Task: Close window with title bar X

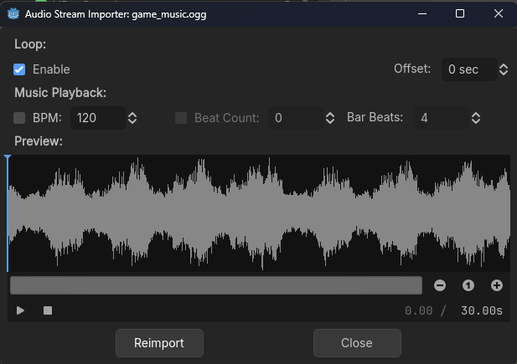Action: [x=499, y=13]
